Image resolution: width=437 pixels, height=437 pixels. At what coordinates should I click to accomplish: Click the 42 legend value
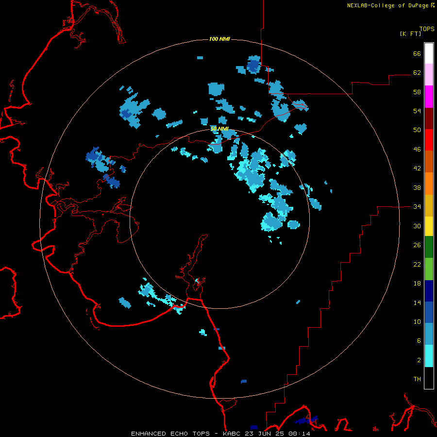point(417,168)
